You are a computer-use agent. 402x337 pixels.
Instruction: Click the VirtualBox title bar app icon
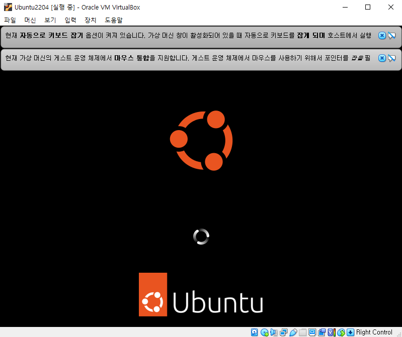click(8, 7)
